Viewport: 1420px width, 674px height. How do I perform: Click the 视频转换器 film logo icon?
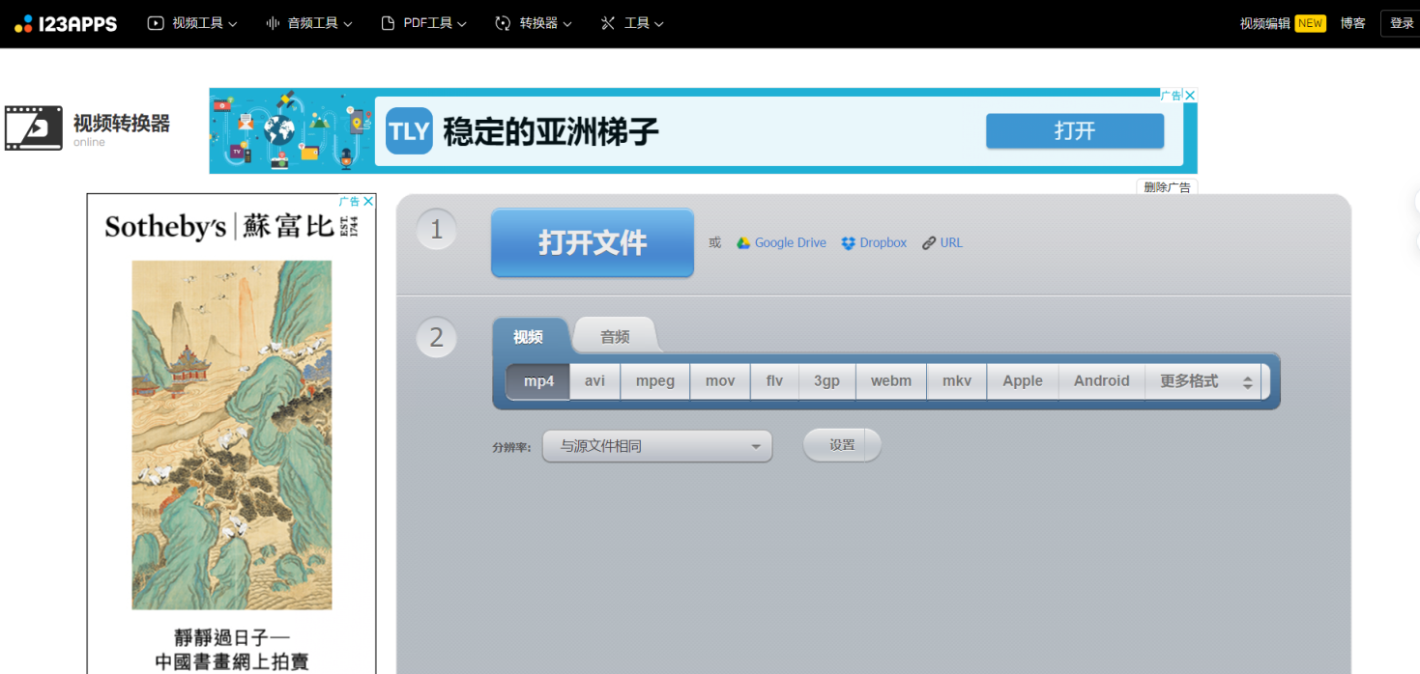pos(32,126)
